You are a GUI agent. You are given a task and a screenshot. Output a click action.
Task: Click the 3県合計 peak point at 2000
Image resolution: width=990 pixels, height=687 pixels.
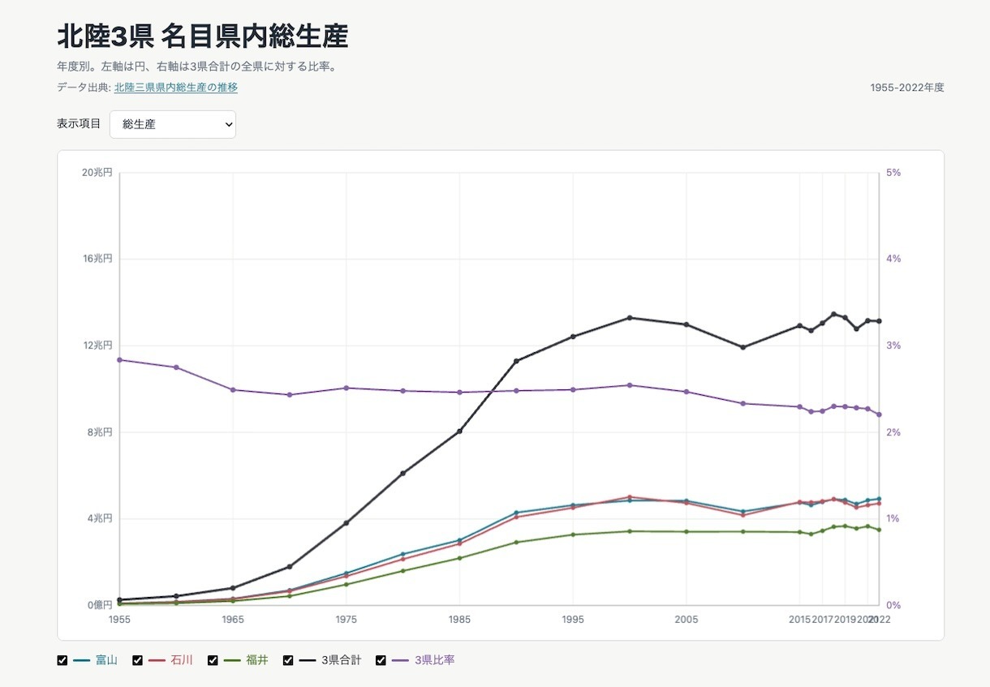(x=630, y=317)
